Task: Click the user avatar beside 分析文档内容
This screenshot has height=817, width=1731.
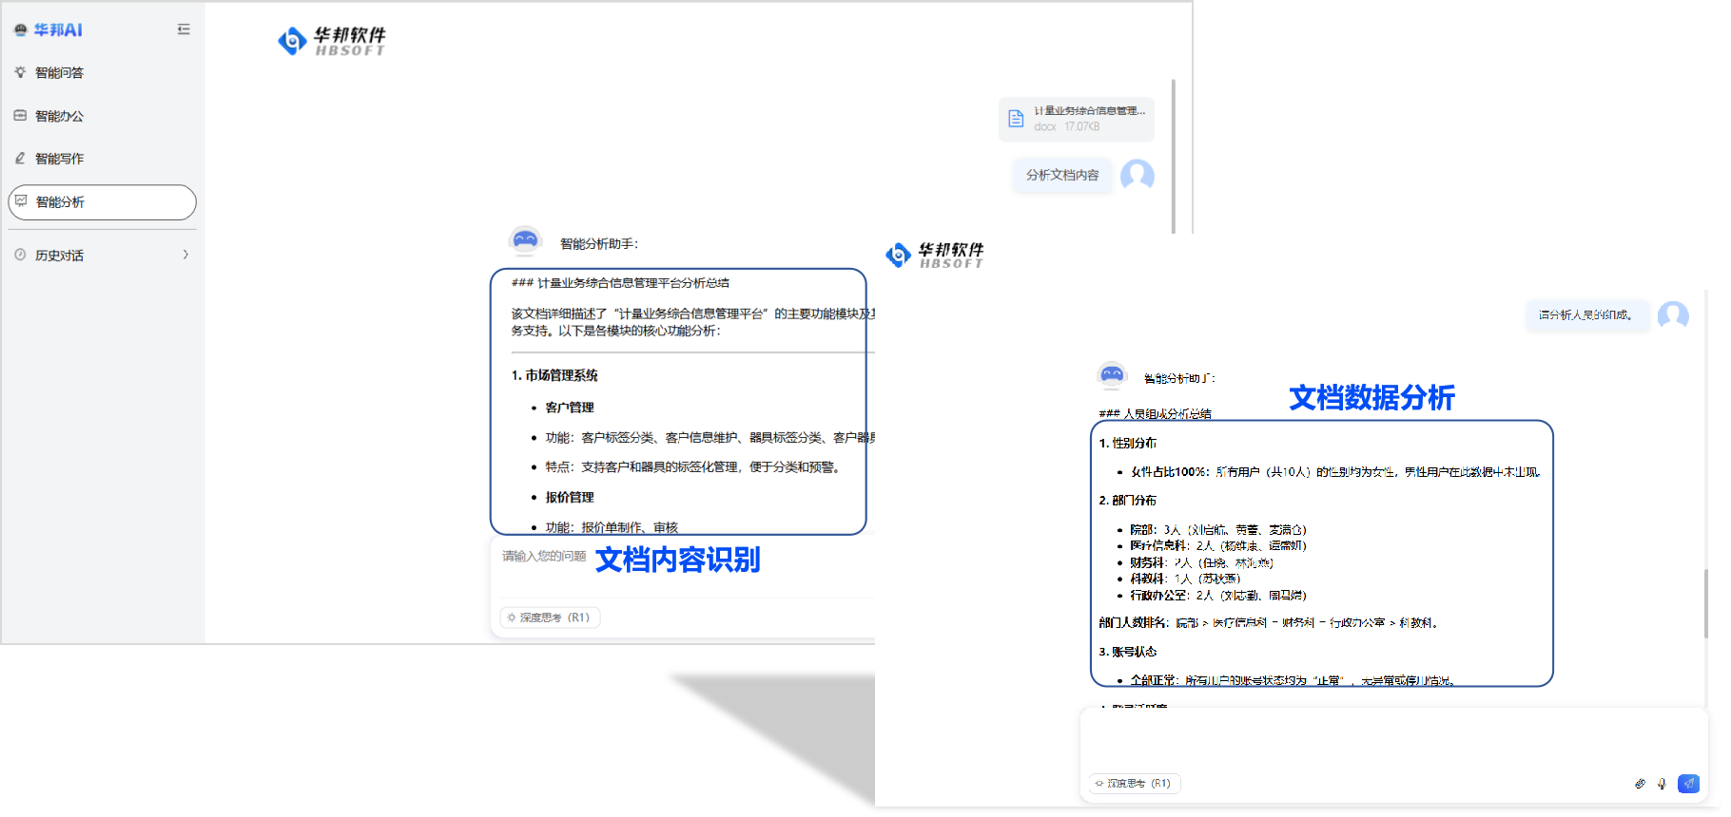Action: point(1138,175)
